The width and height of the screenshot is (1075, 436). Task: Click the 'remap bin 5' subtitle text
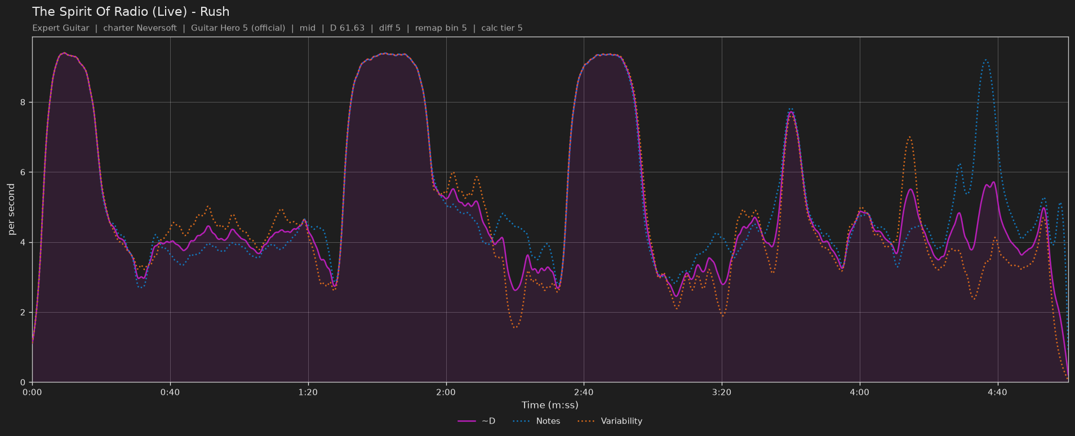coord(441,28)
